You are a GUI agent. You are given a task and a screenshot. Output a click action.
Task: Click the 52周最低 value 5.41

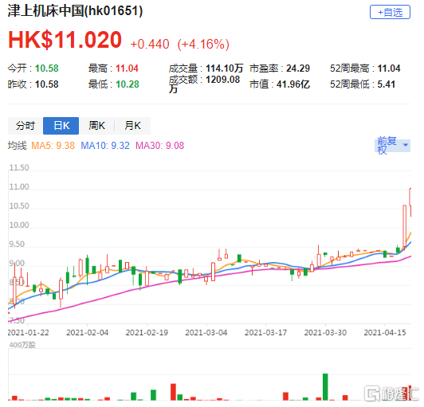click(x=386, y=84)
